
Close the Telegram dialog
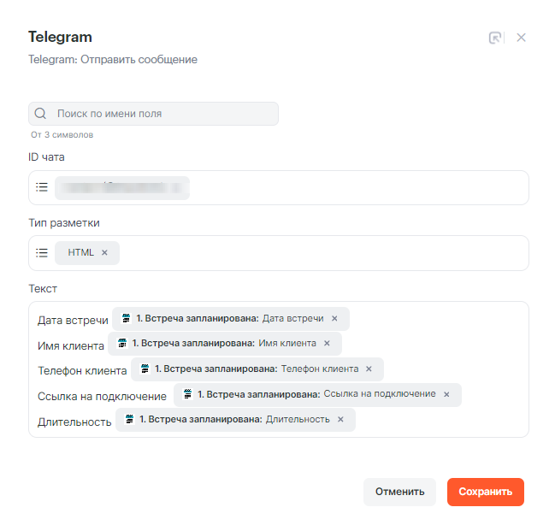pos(522,38)
